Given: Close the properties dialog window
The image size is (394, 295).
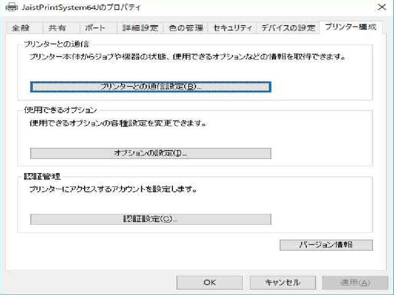Looking at the screenshot, I should pyautogui.click(x=382, y=7).
